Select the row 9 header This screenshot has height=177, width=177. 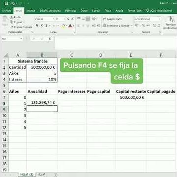[x=4, y=109]
